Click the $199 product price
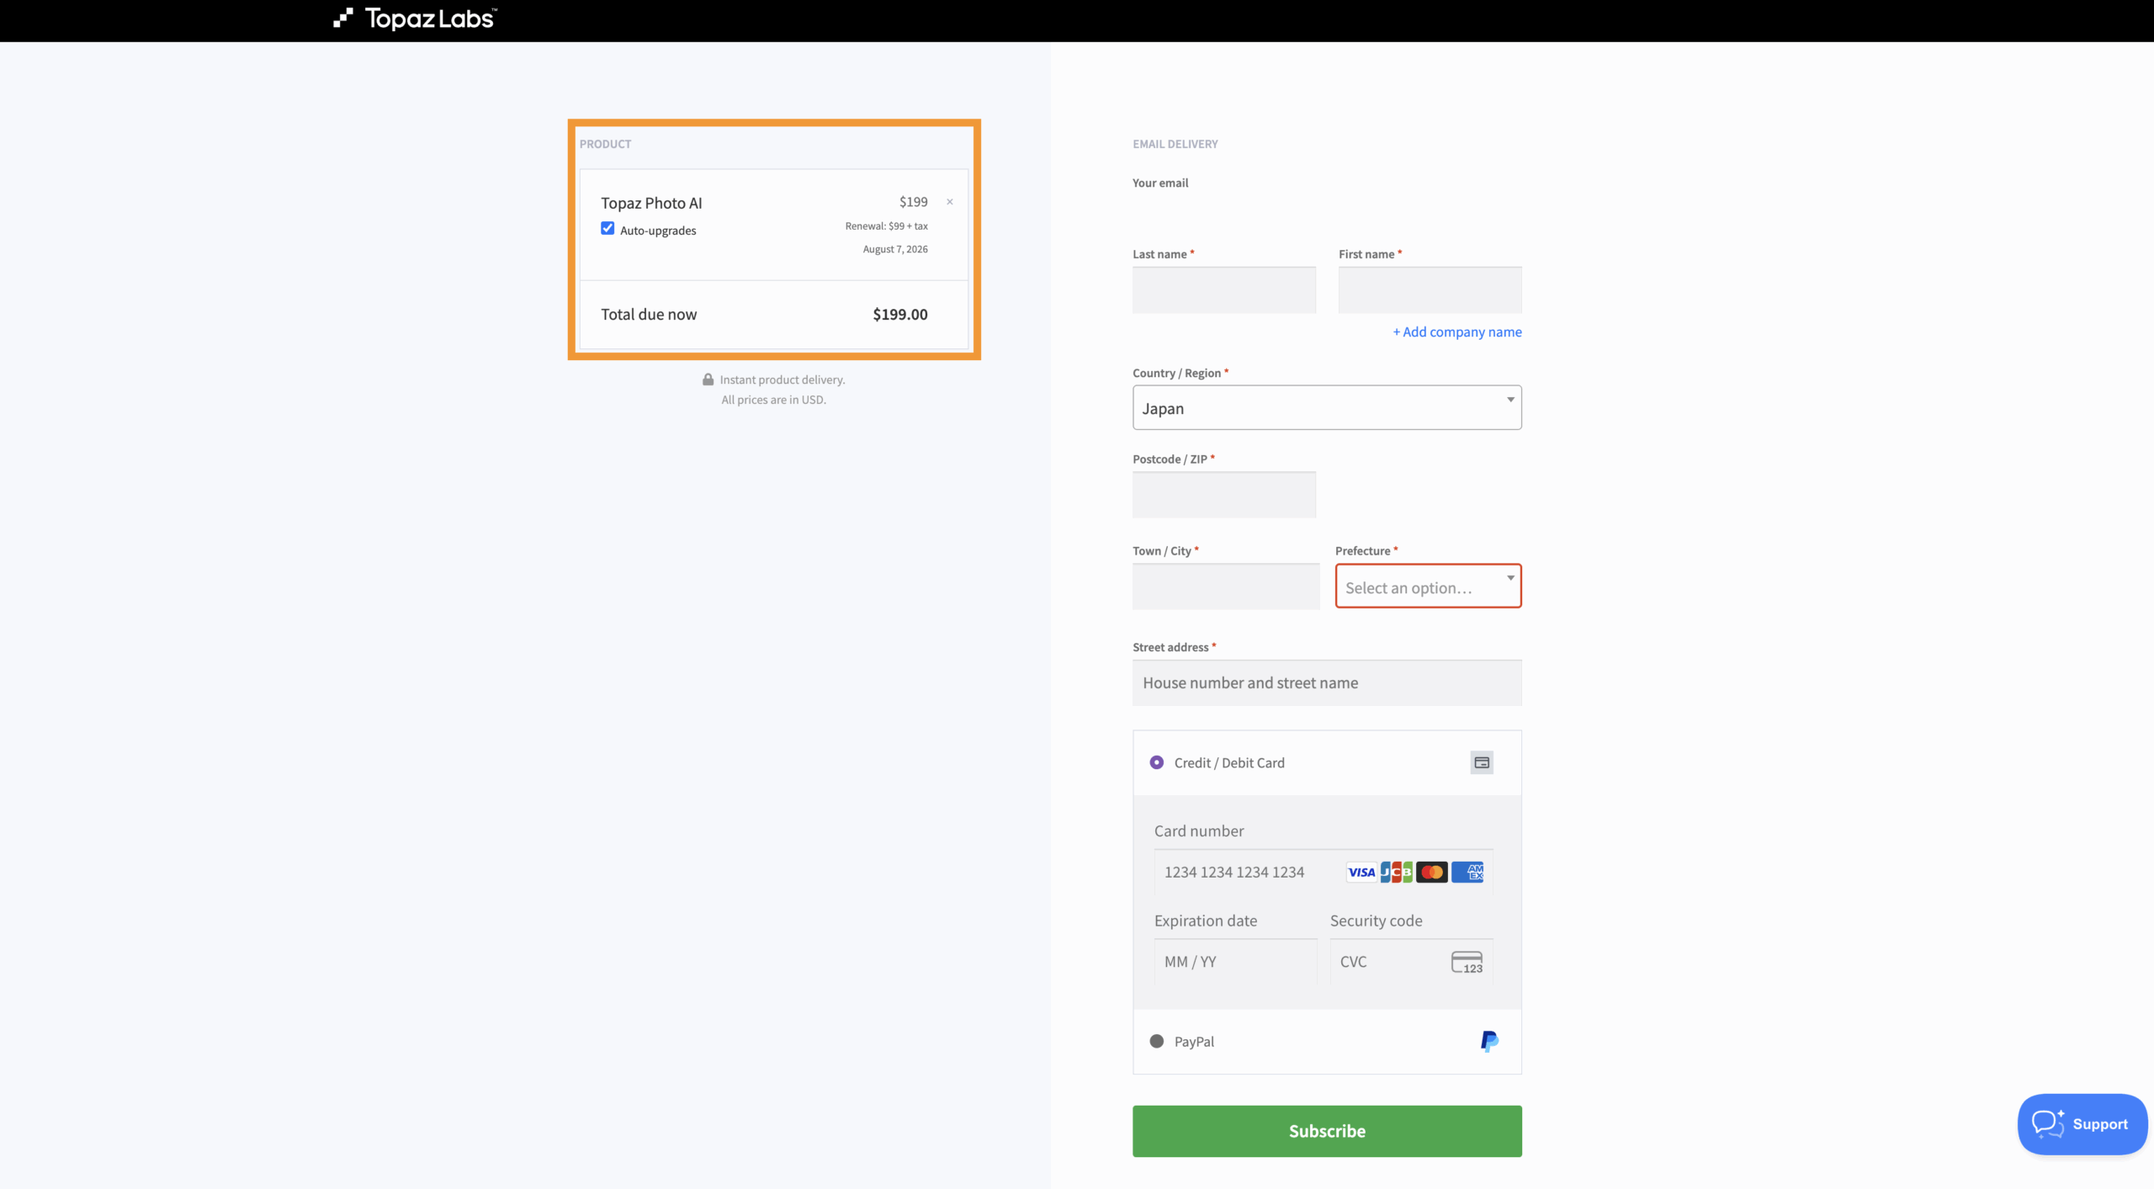Viewport: 2154px width, 1189px height. pyautogui.click(x=914, y=202)
